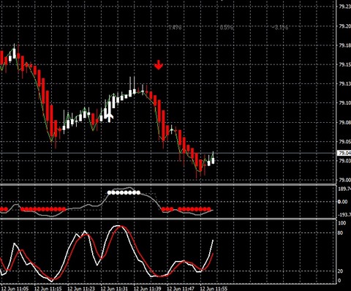Viewport: 351px width, 291px height.
Task: Click the red down sell-signal arrow
Action: tap(159, 65)
